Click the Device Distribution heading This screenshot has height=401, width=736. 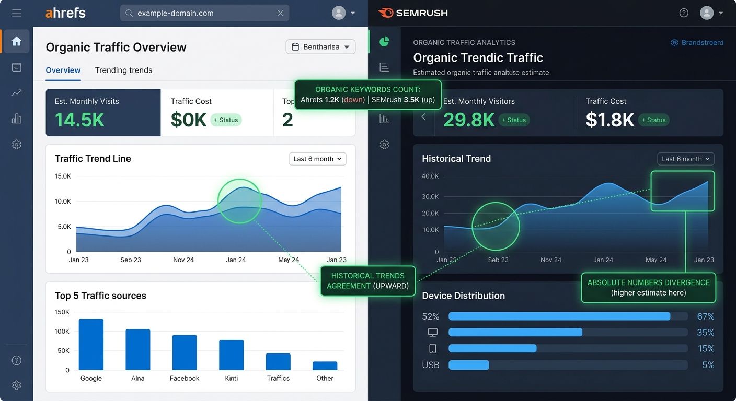point(463,296)
